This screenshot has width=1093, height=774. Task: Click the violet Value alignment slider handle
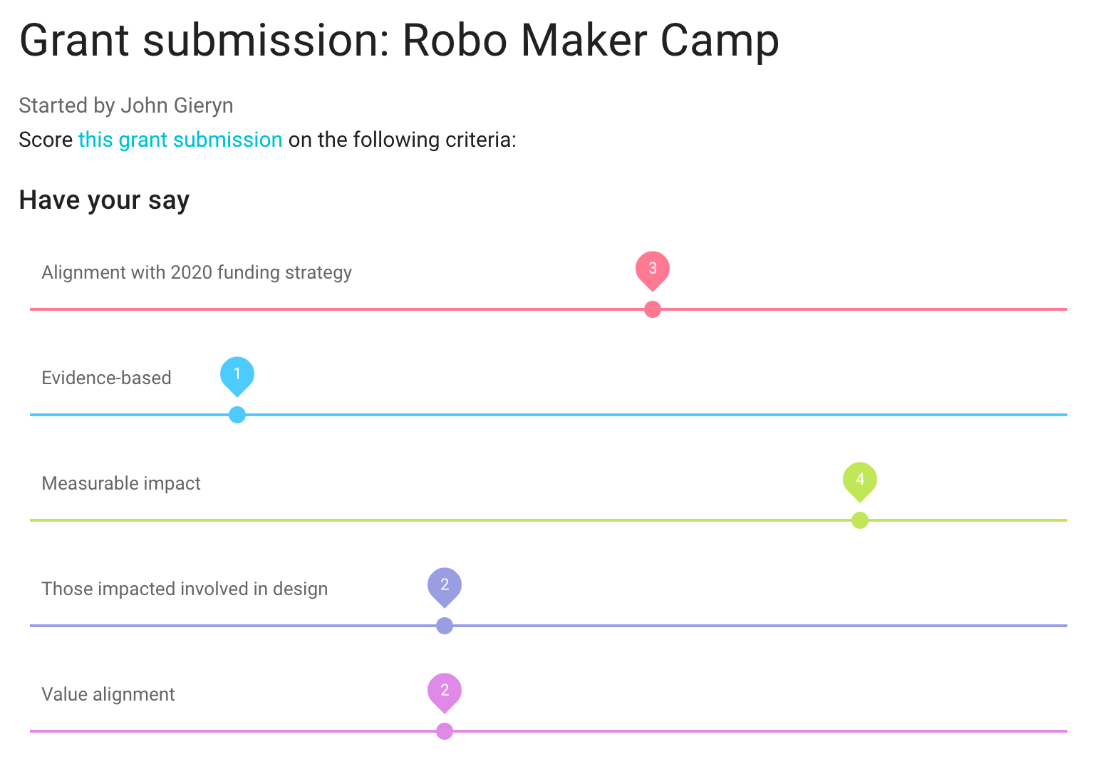(x=445, y=731)
